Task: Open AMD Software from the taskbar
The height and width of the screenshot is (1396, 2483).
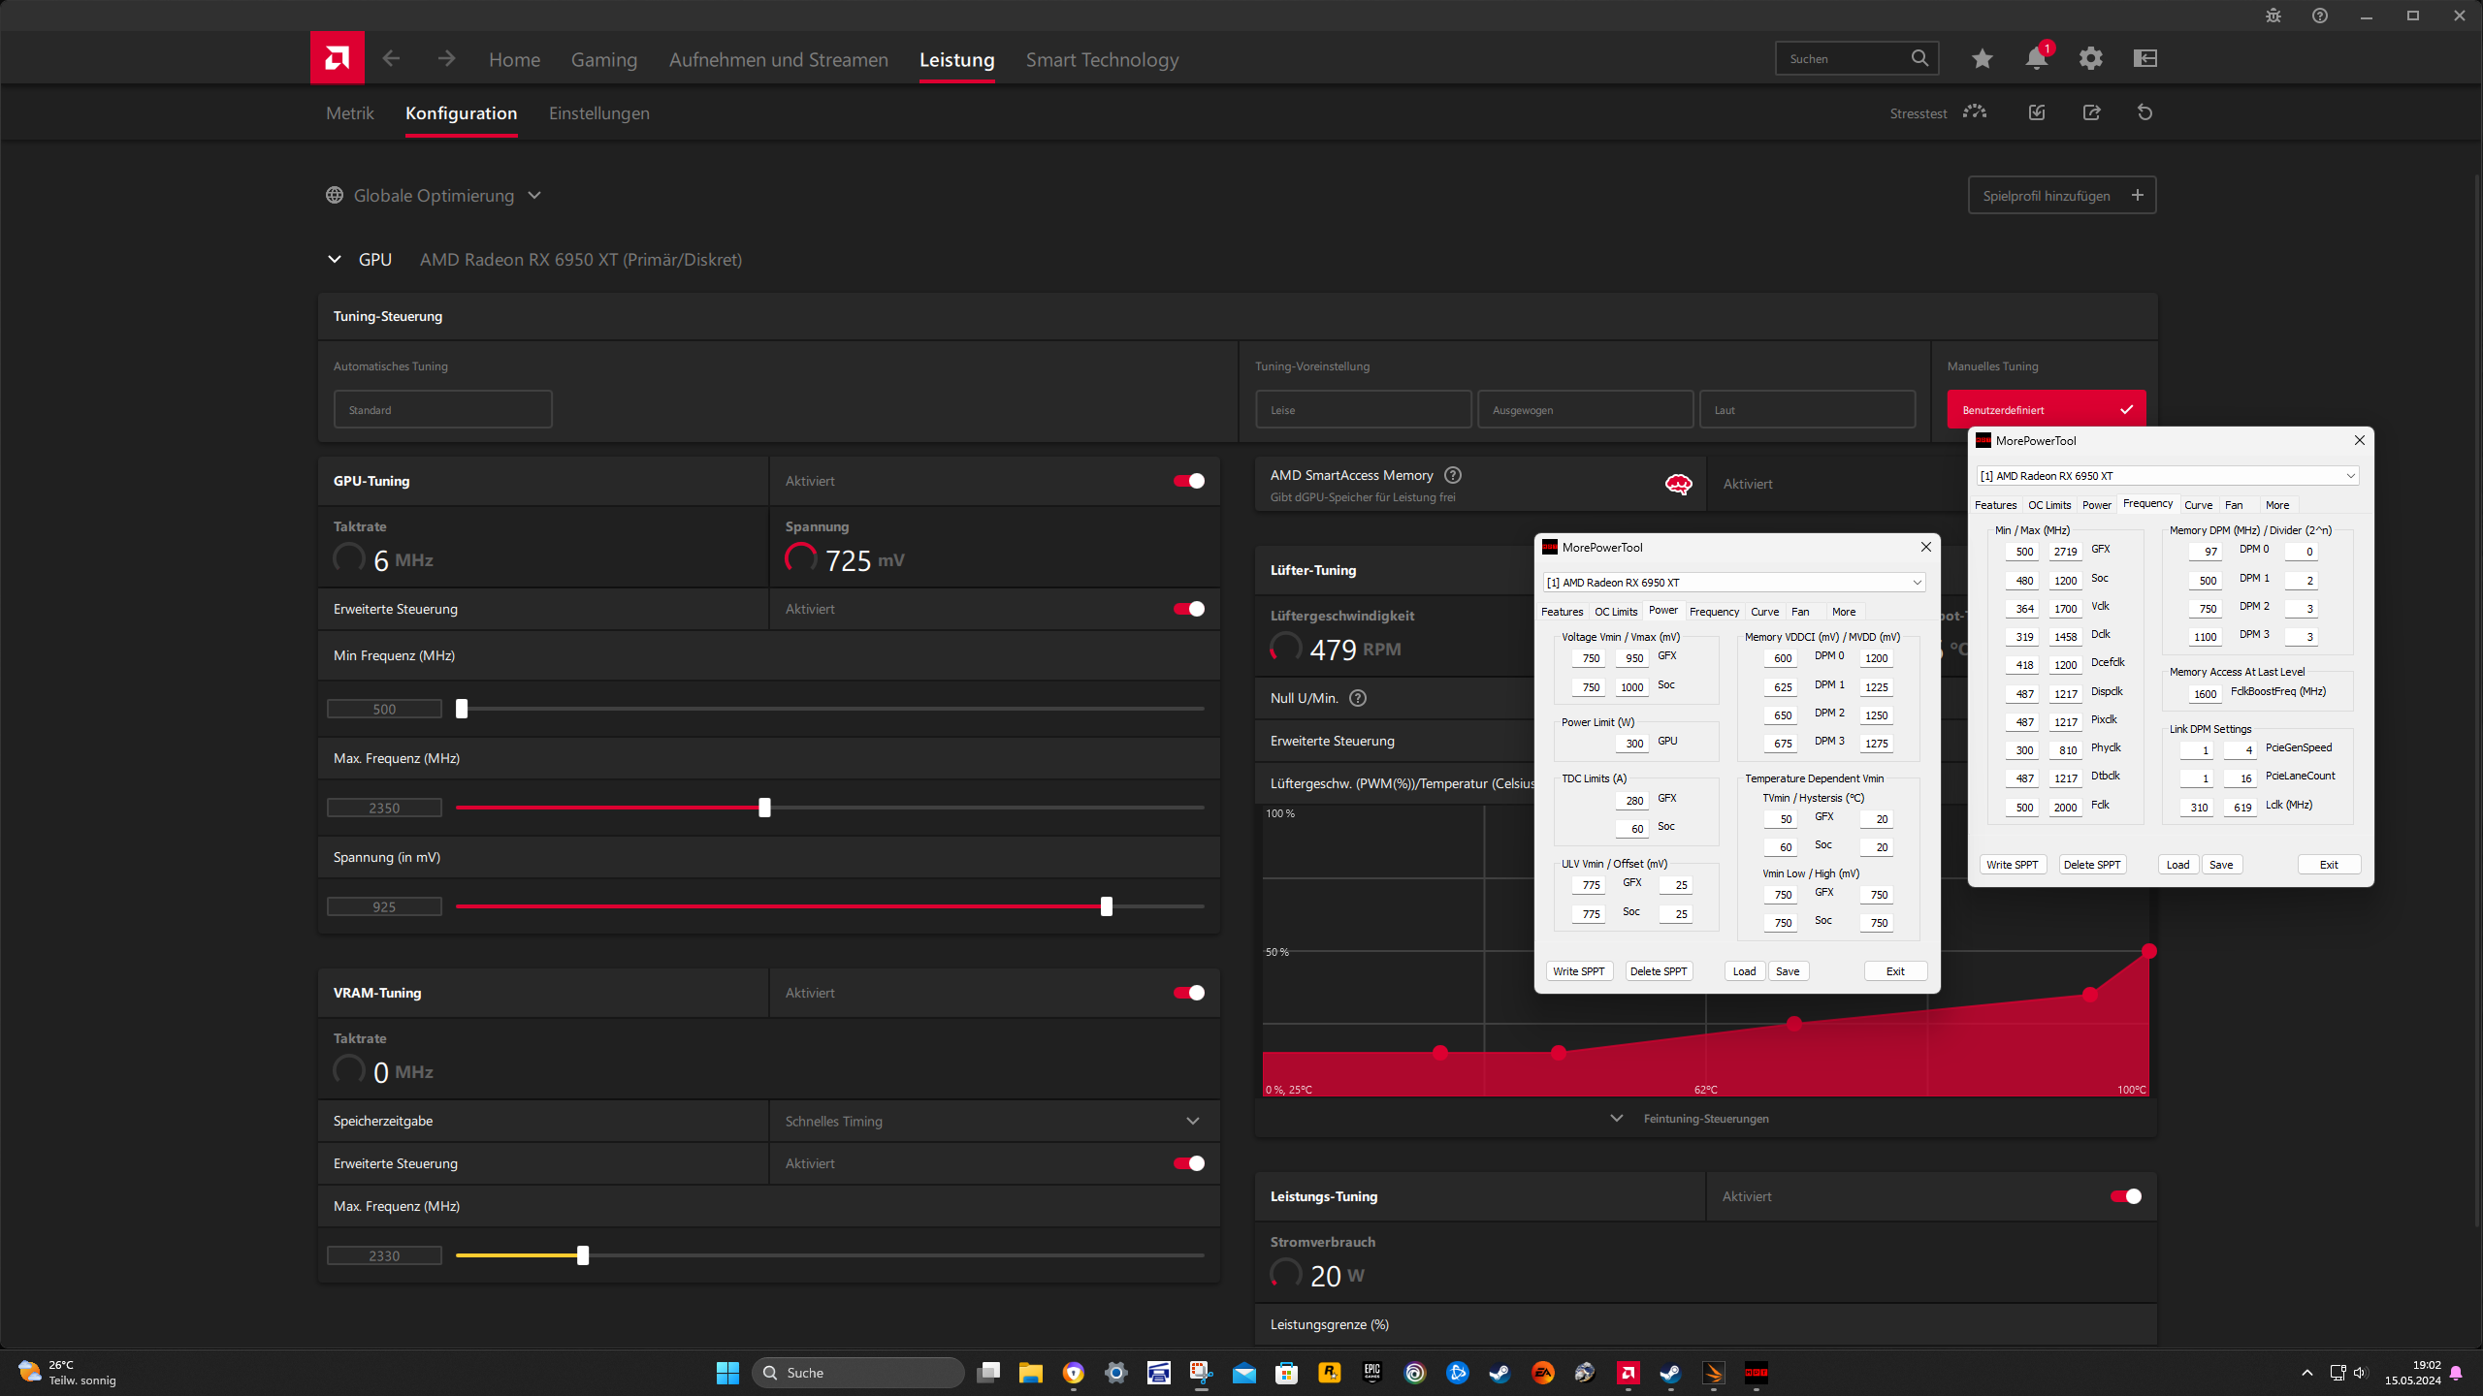Action: pos(1628,1373)
